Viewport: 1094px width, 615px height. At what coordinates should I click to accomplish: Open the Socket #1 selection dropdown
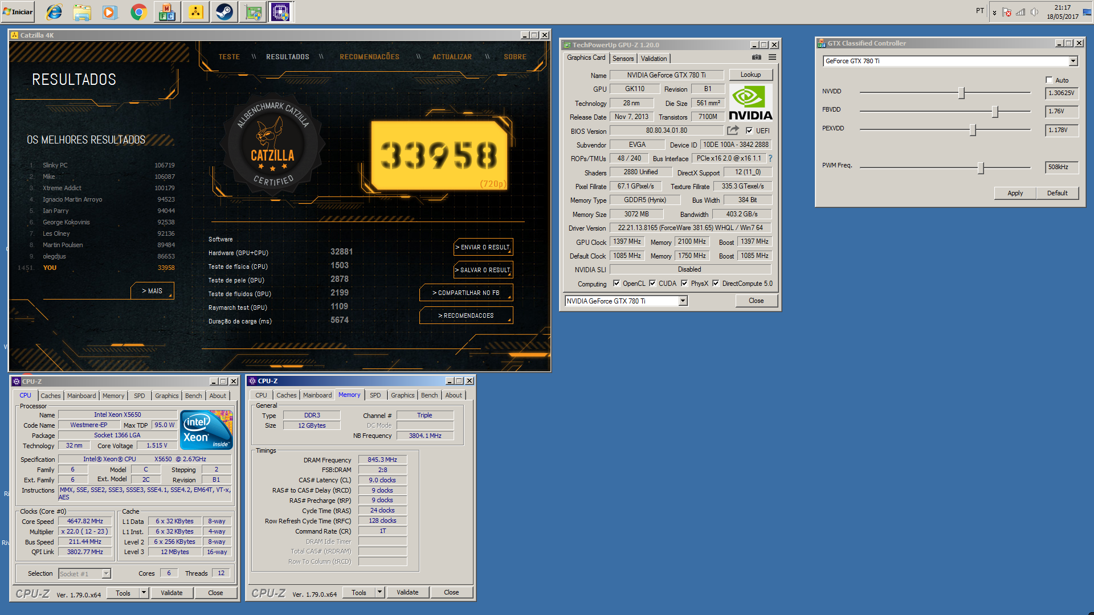(x=106, y=573)
